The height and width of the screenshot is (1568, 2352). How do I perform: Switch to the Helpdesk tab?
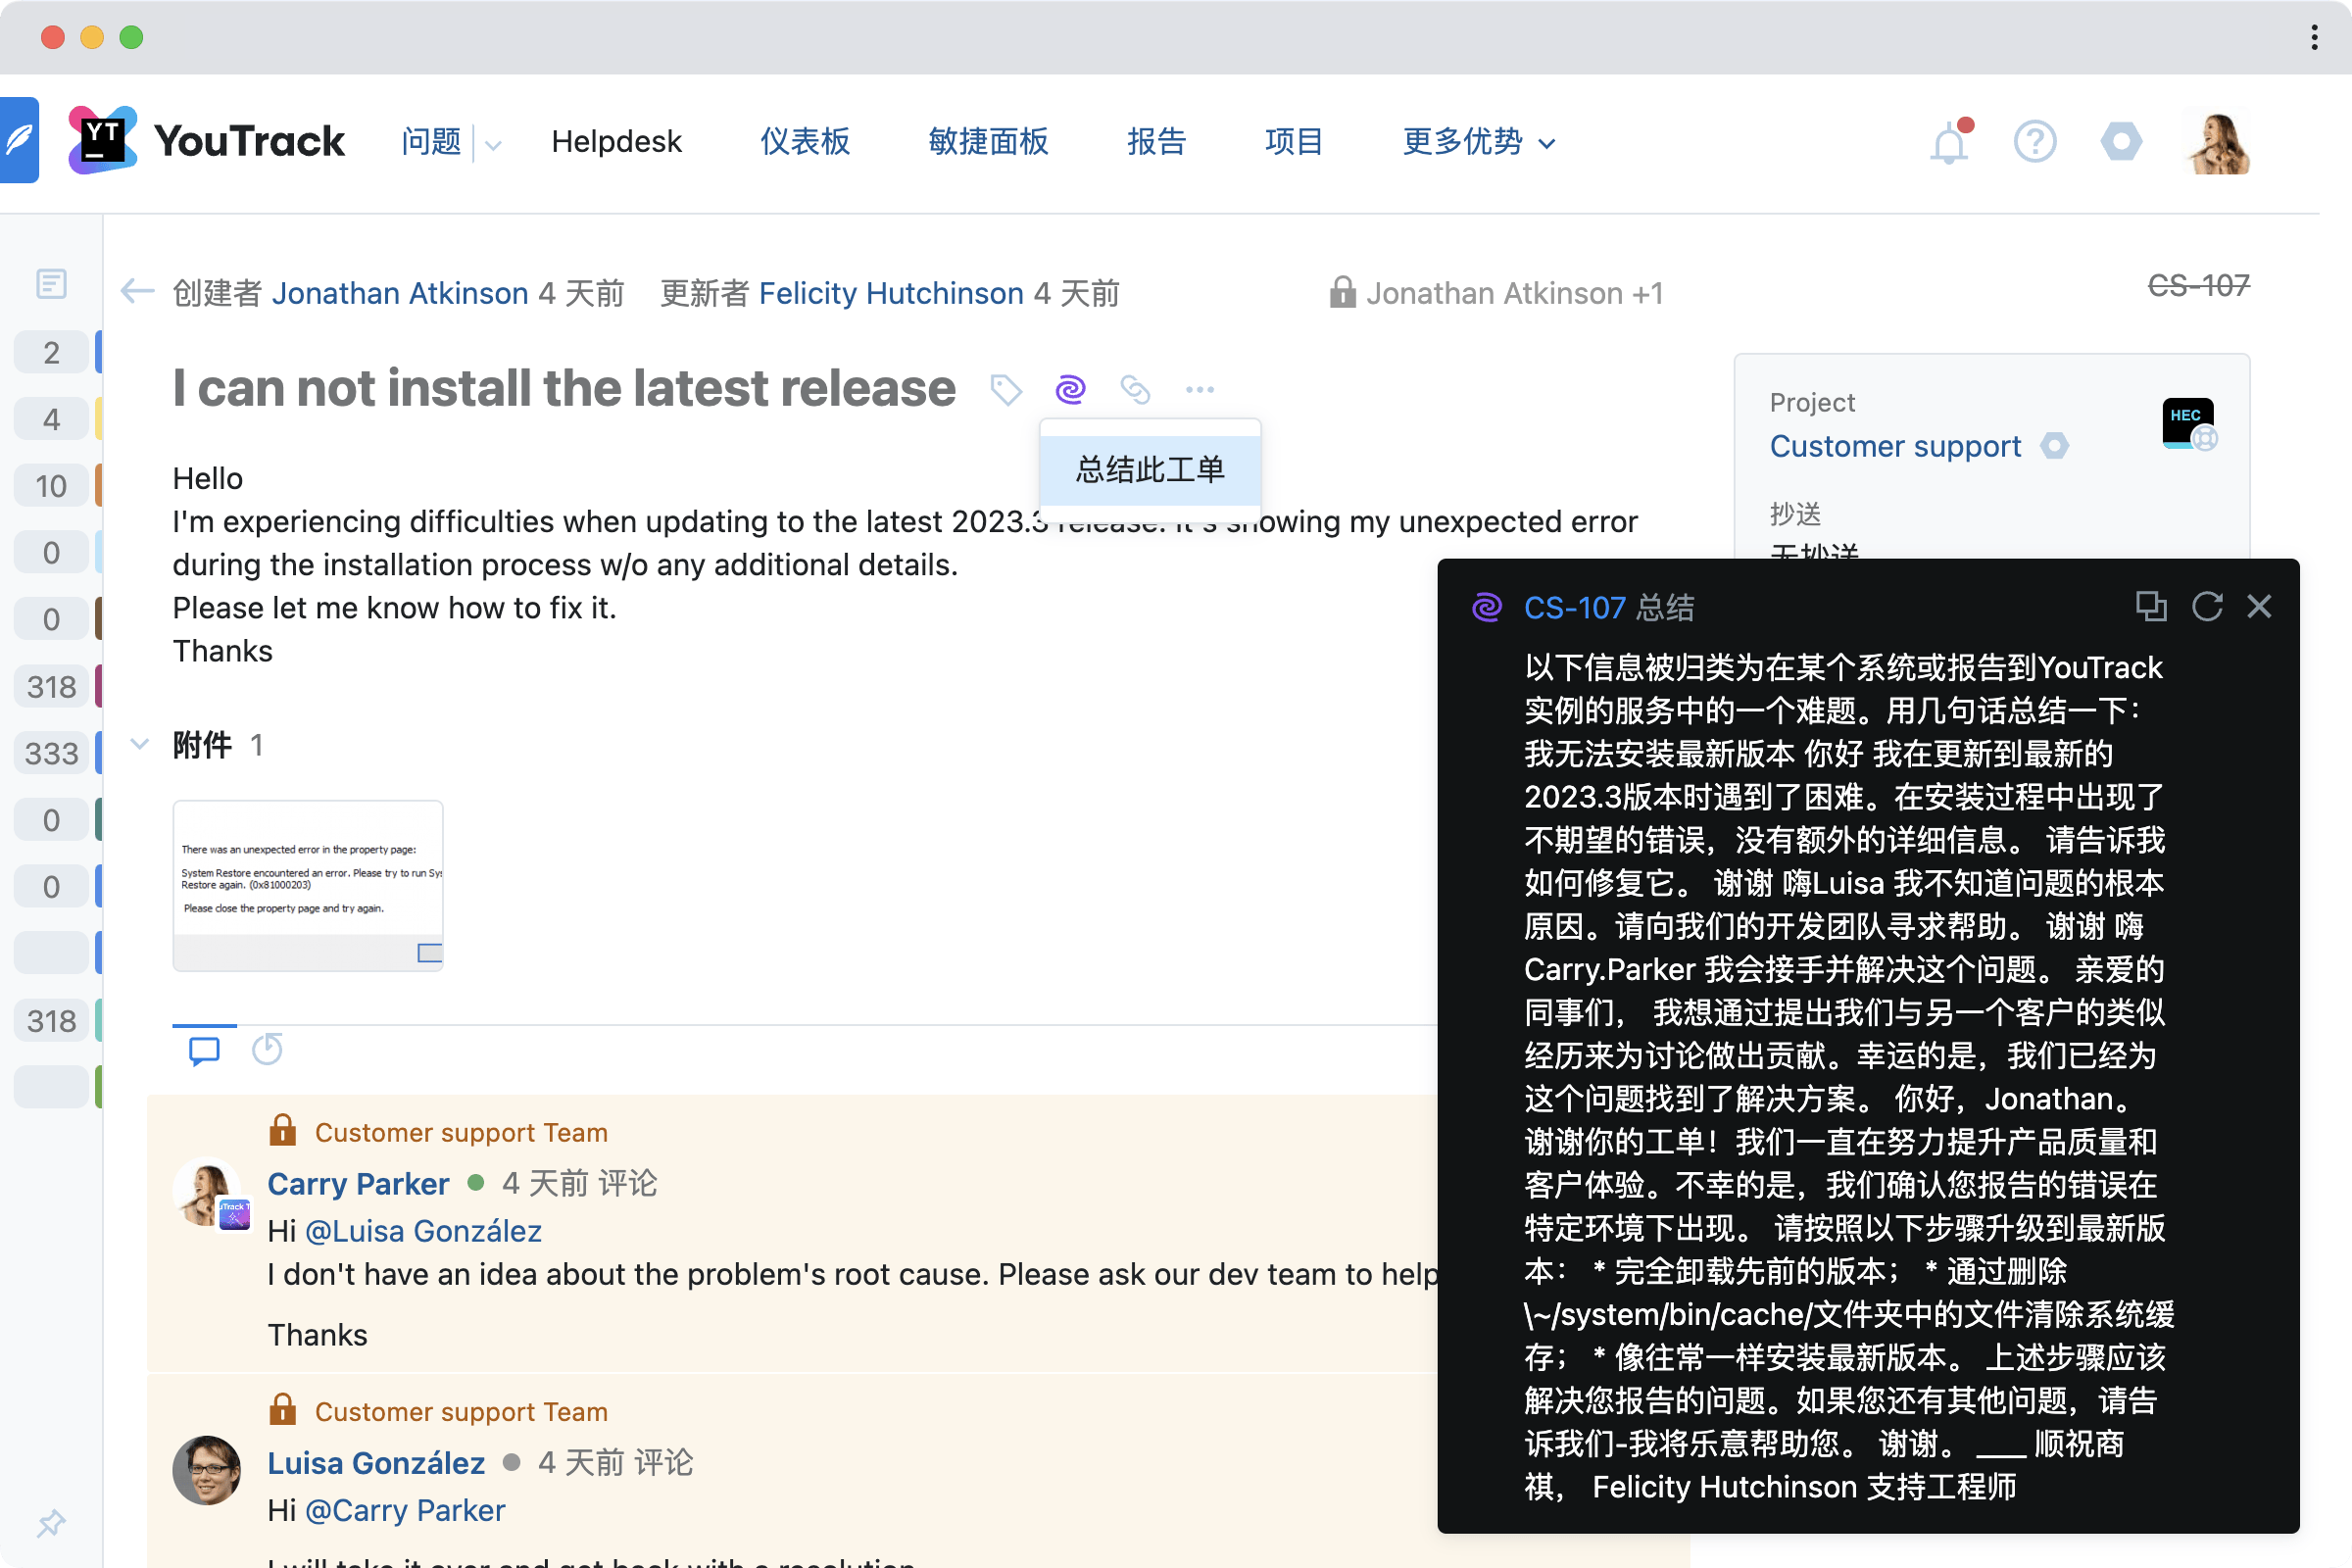[x=616, y=141]
